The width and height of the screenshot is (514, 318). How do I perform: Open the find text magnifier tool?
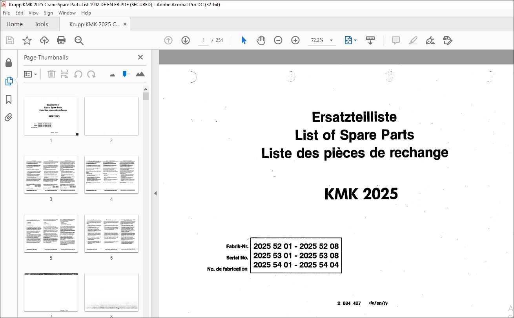tap(79, 40)
